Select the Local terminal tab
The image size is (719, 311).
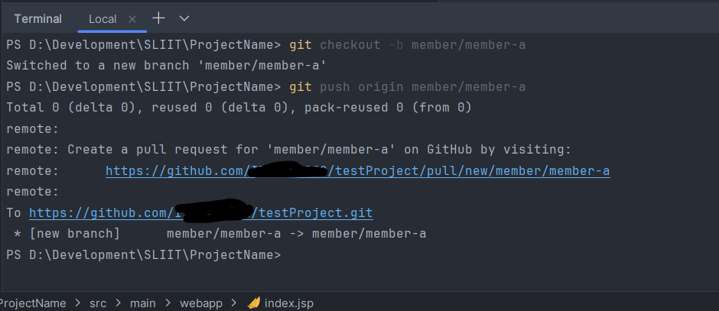click(102, 18)
